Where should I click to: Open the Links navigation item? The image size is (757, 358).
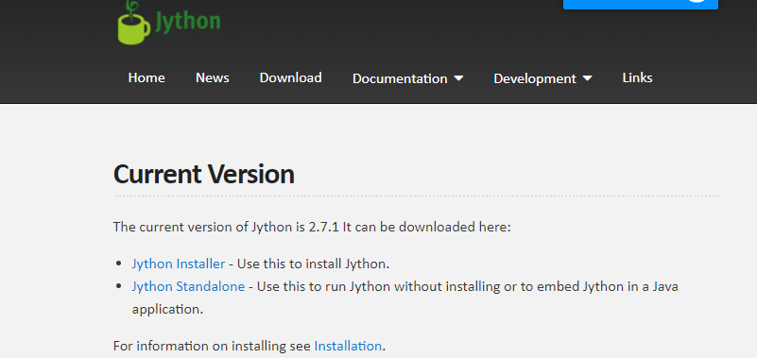point(637,77)
